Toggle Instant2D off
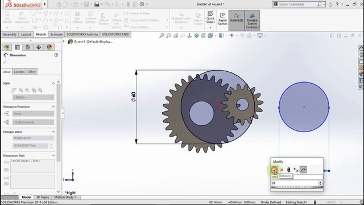 237,20
